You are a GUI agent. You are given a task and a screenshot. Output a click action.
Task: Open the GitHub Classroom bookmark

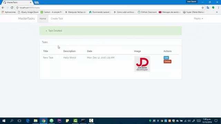coord(147,12)
